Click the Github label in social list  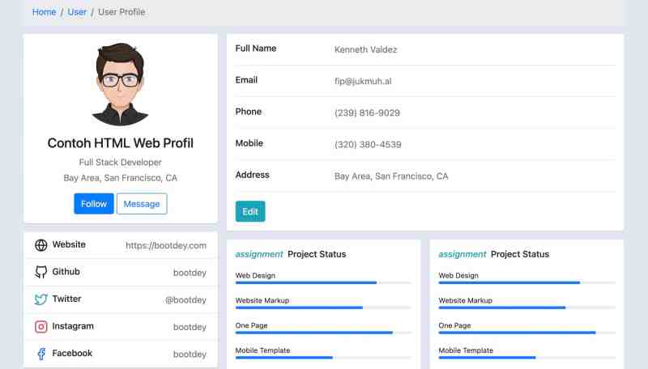click(66, 272)
